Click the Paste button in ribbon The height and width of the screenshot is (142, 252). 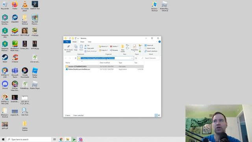[x=81, y=48]
